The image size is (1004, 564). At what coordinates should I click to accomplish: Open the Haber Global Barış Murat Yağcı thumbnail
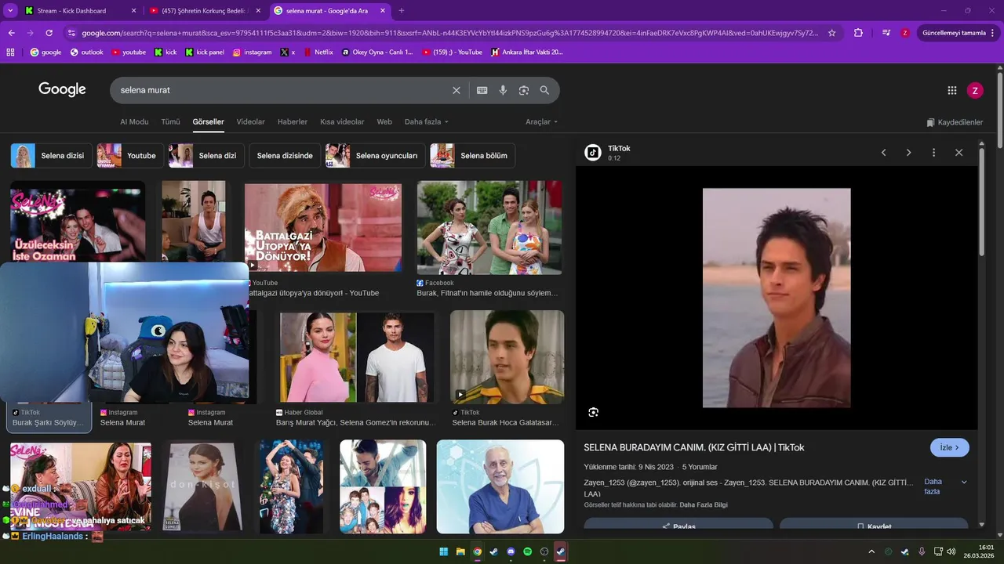click(357, 357)
